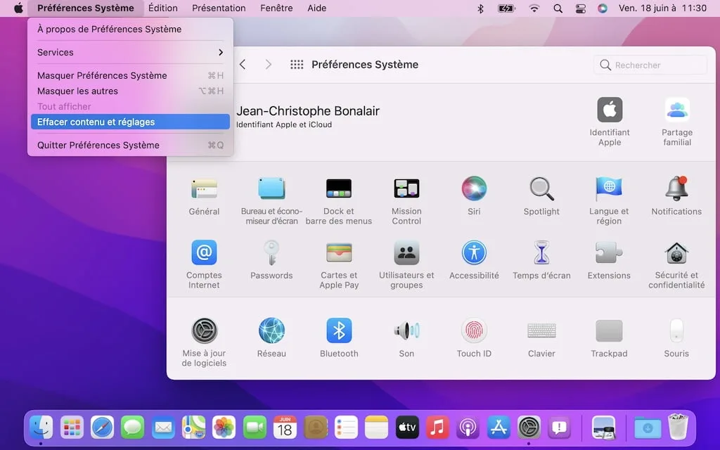This screenshot has height=450, width=720.
Task: Click the battery status icon
Action: point(506,8)
